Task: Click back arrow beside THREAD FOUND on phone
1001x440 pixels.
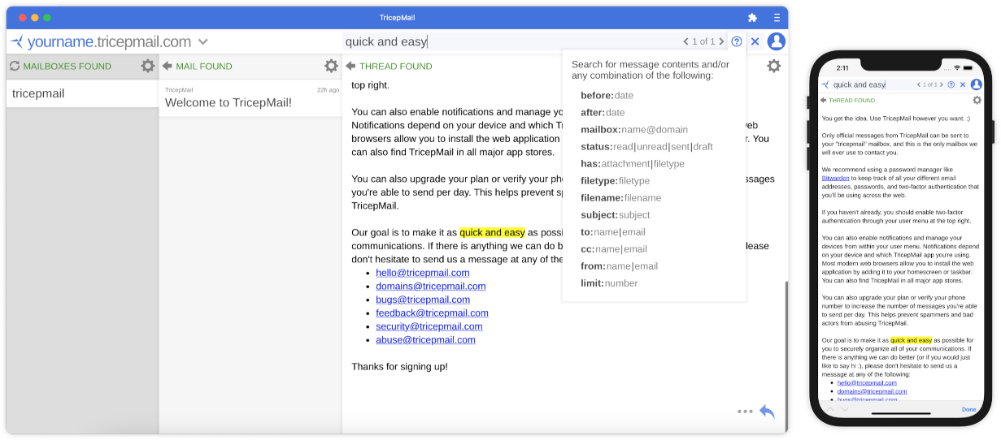Action: click(824, 100)
